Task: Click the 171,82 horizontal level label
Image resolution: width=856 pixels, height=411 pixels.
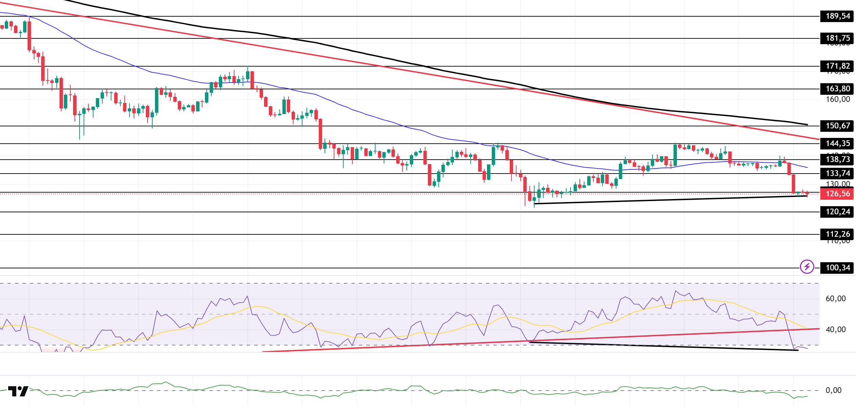Action: (x=838, y=66)
